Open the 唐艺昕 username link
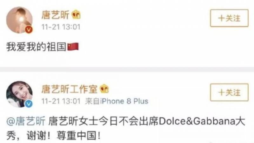This screenshot has height=143, width=254. (55, 15)
